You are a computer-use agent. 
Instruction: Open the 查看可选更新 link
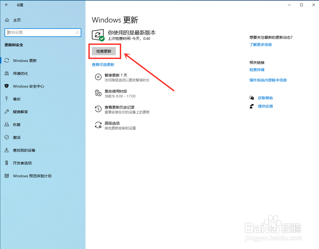(103, 64)
